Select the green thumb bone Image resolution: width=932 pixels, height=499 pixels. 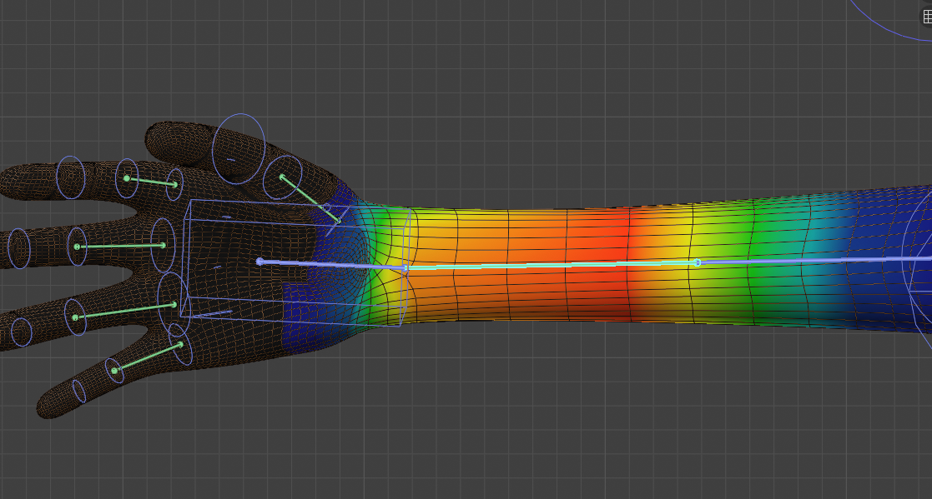pos(310,198)
